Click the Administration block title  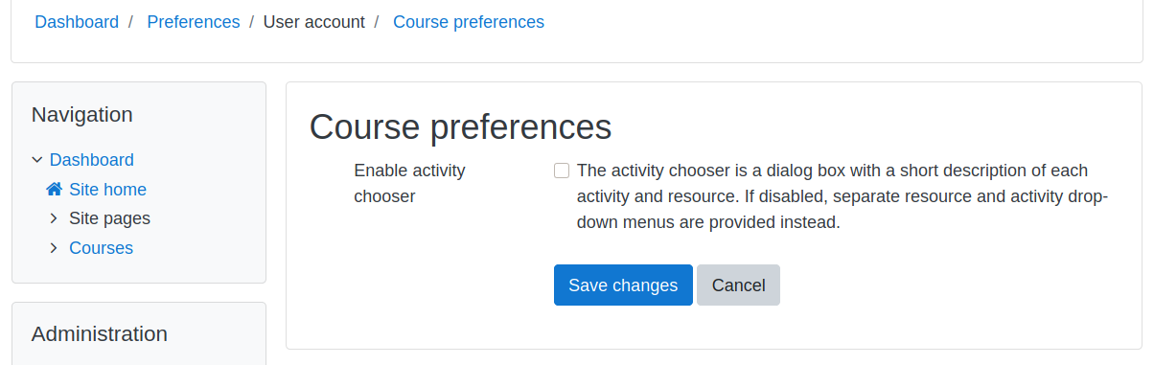coord(100,334)
